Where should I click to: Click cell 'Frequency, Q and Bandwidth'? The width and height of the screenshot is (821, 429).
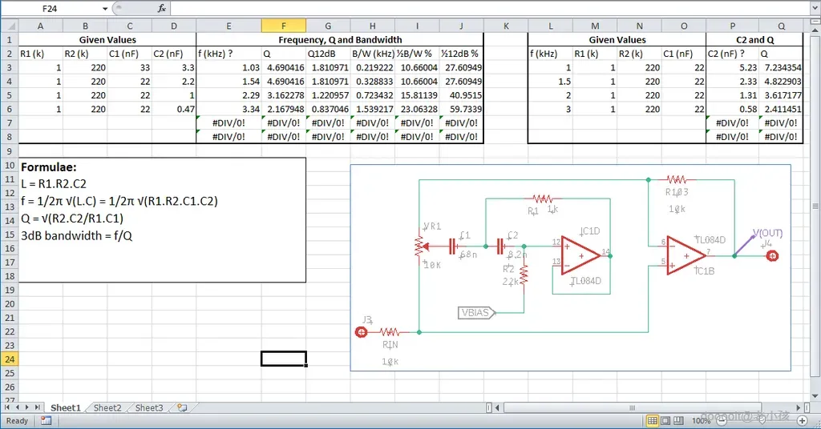coord(340,40)
